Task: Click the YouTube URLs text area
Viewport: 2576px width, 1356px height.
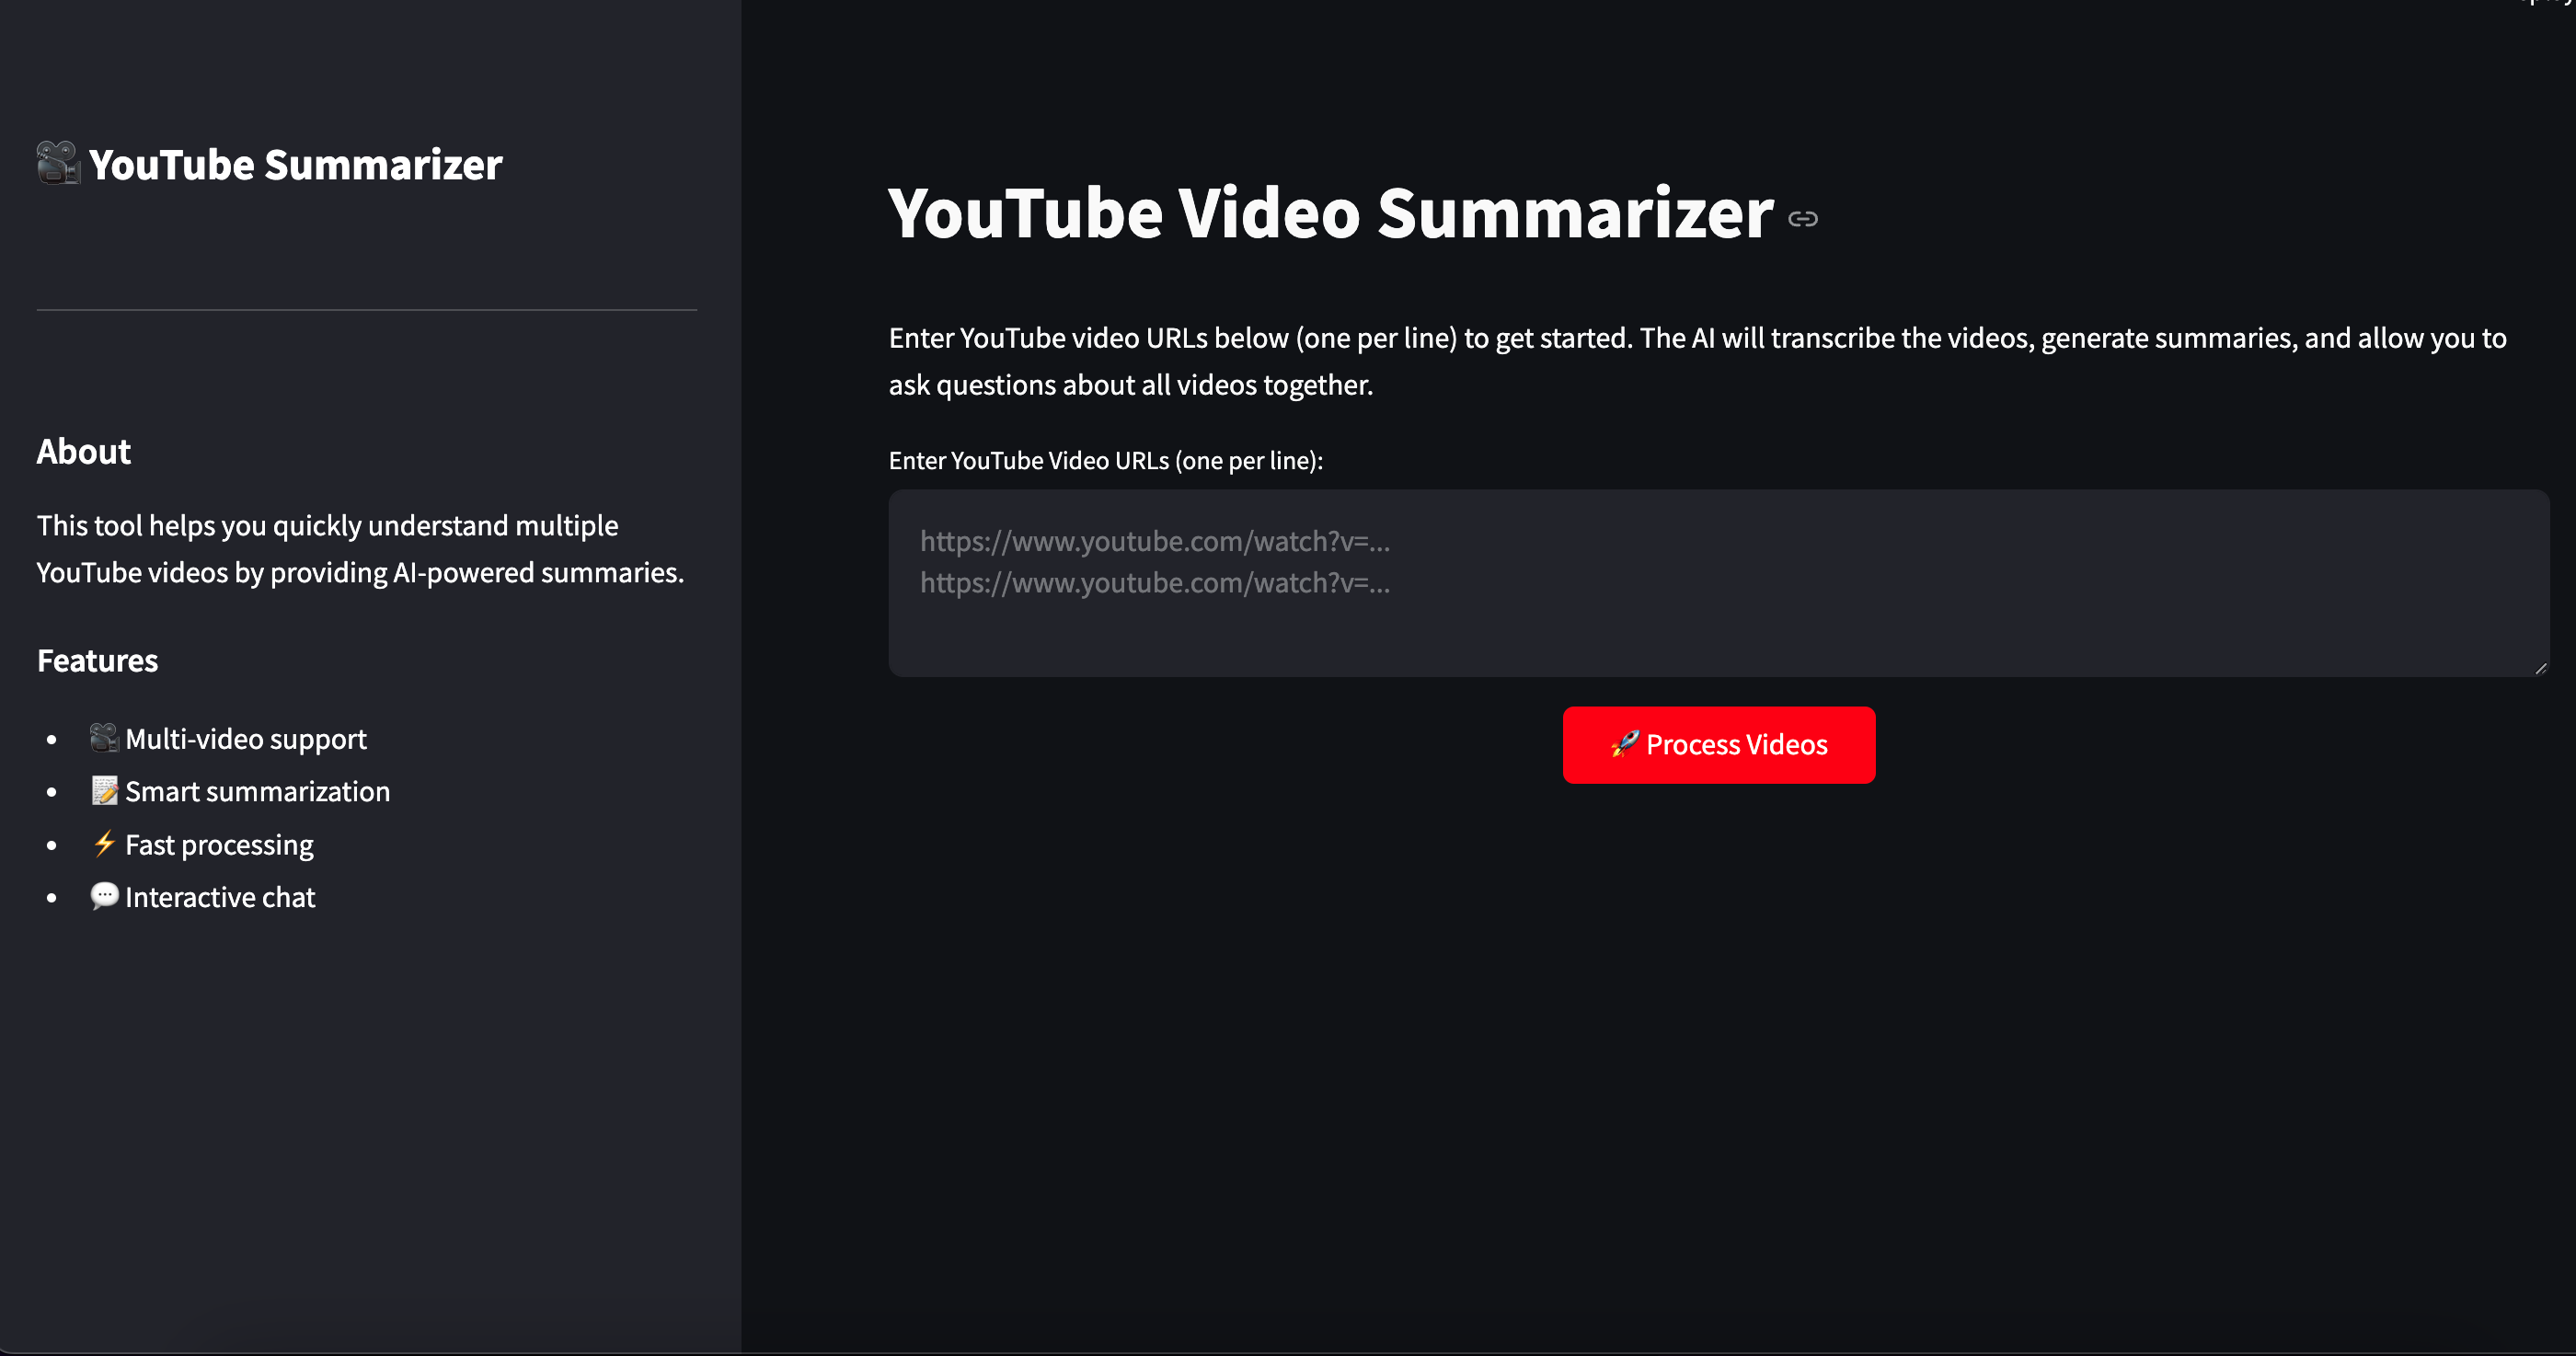Action: pos(1718,583)
